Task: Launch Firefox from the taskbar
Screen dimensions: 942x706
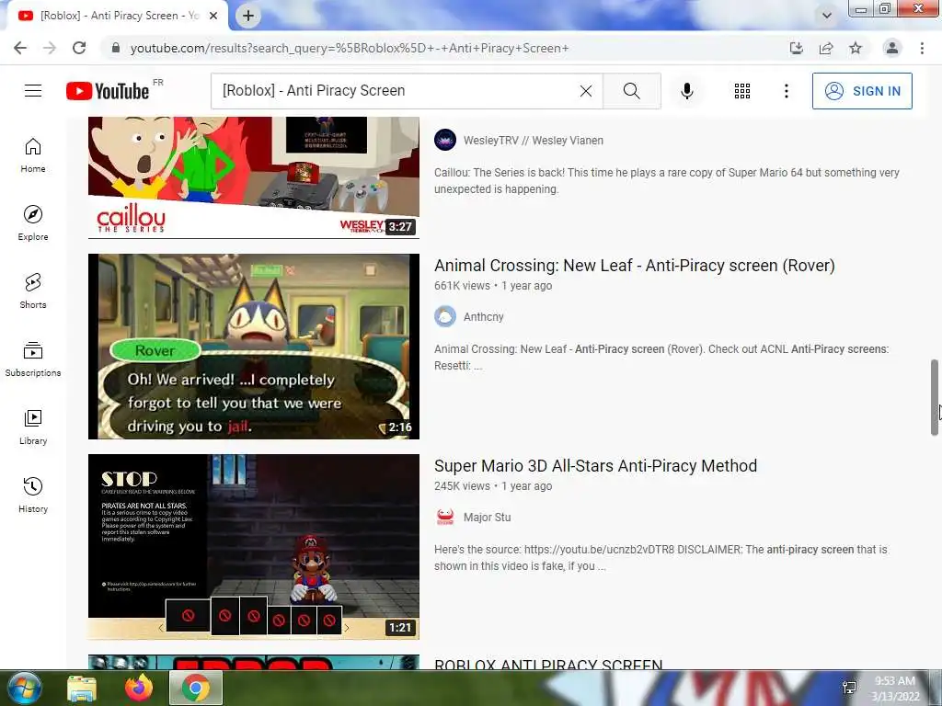Action: (139, 688)
